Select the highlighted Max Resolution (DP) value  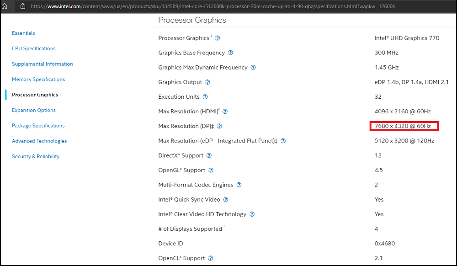click(x=404, y=126)
